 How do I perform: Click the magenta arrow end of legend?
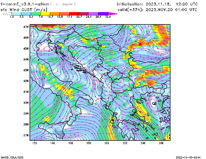113,14
